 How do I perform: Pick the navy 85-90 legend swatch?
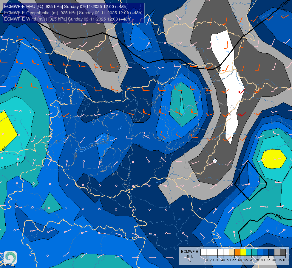click(x=271, y=253)
